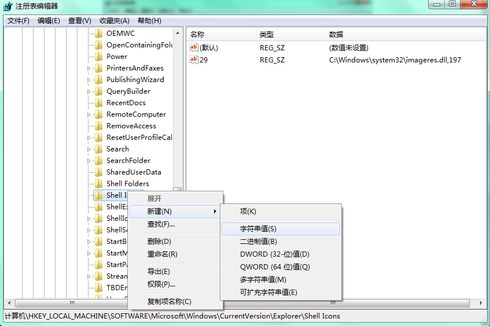
Task: Open the 新建(N) submenu arrow
Action: [x=215, y=212]
